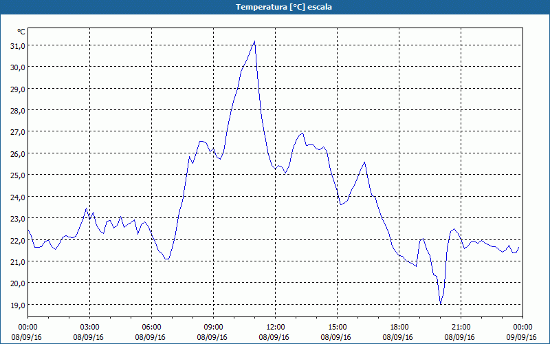Screen dimensions: 550x344
Task: Click the 12:00 time axis label
Action: coord(276,327)
